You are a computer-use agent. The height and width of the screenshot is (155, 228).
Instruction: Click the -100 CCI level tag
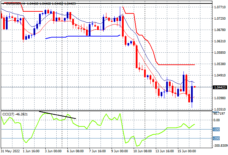pyautogui.click(x=216, y=129)
